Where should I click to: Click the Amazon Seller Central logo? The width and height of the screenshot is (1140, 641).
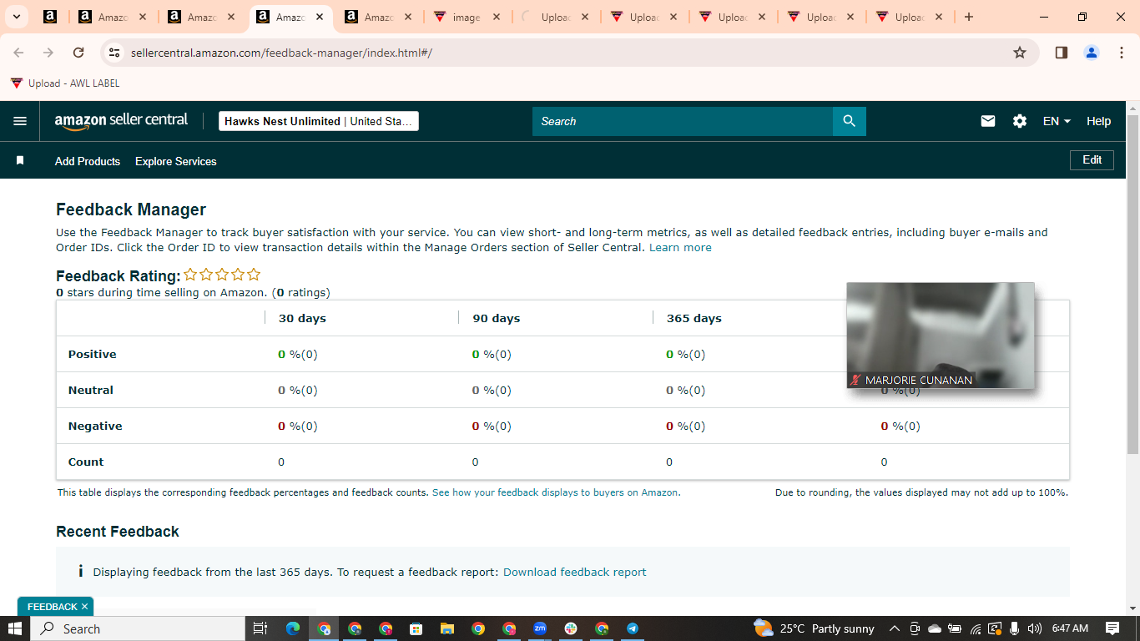point(121,121)
